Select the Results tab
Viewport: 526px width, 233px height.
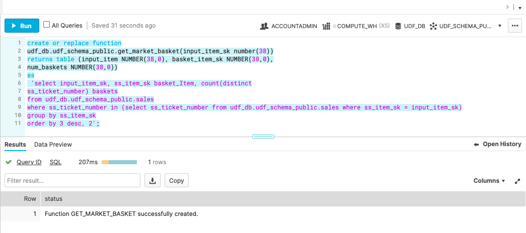pyautogui.click(x=15, y=145)
